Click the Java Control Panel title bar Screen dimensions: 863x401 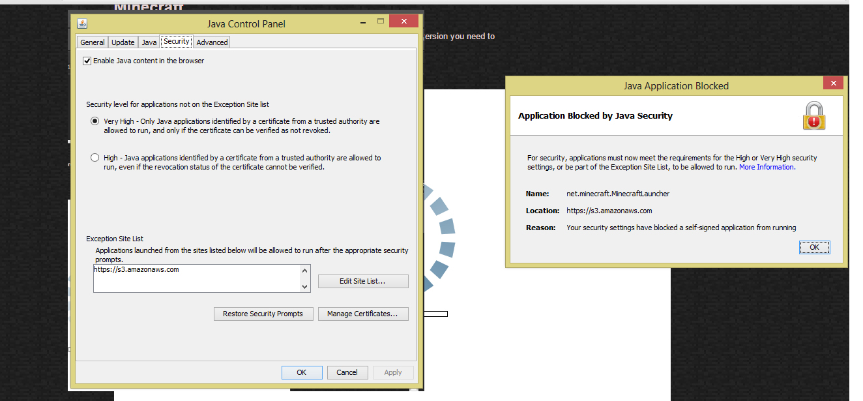click(x=246, y=23)
